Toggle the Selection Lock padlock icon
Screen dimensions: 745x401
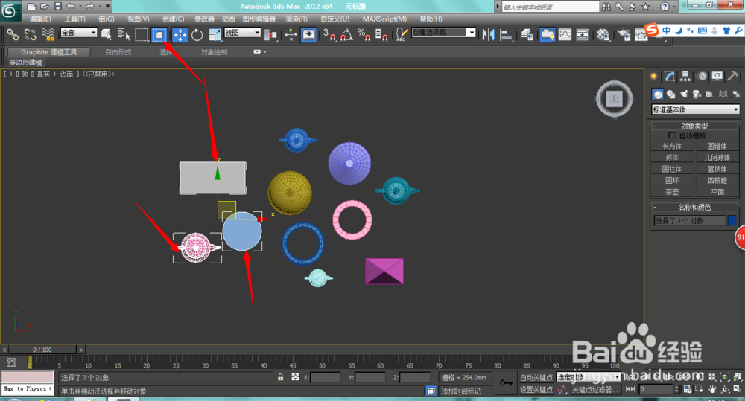coord(281,377)
